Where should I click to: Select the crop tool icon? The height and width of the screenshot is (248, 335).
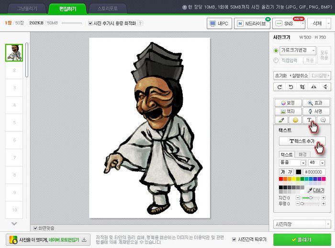302,87
